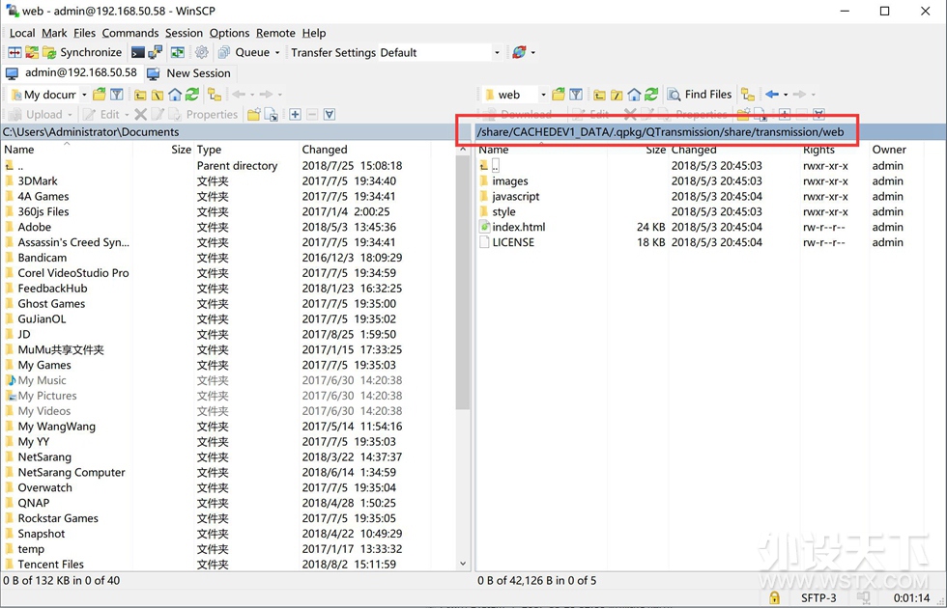The width and height of the screenshot is (947, 608).
Task: Open remote back history dropdown arrow
Action: tap(786, 95)
